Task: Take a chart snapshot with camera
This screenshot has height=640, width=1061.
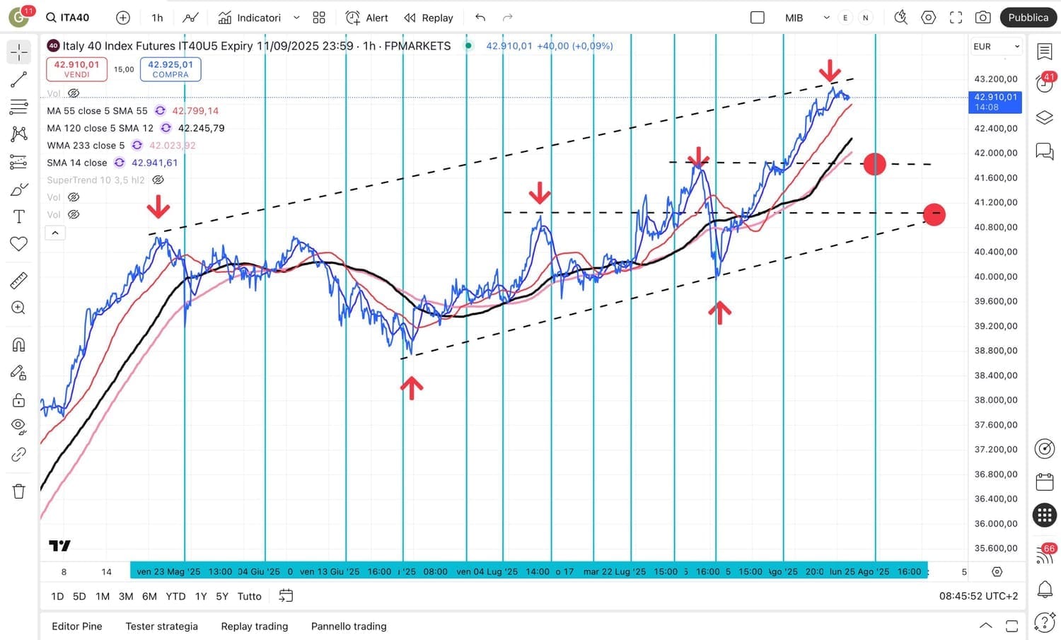Action: click(982, 18)
